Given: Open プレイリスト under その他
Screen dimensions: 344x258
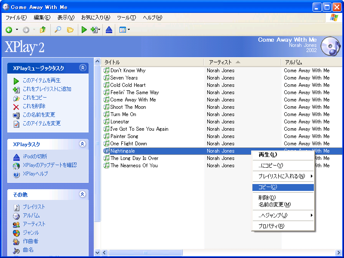Looking at the screenshot, I should tap(34, 207).
